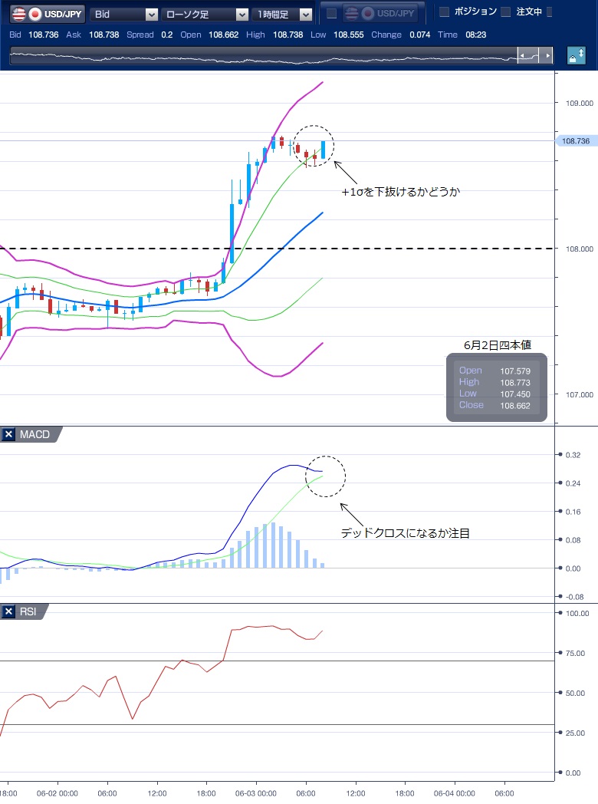Click the current price label 108.736

(x=575, y=141)
